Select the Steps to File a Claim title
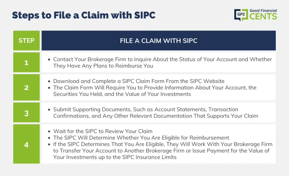 pos(84,15)
